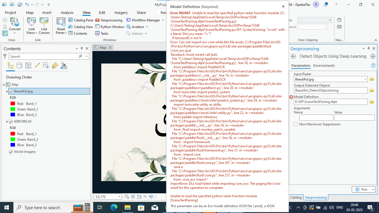Switch to the Imagery ribbon tab
379x213 pixels.
(121, 12)
